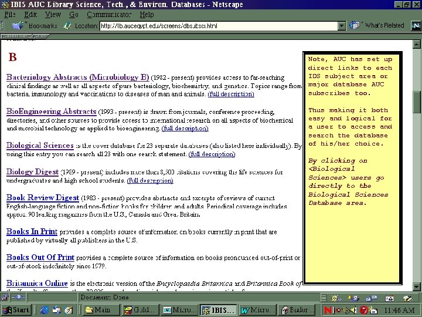Open Navigator from component bar ship wheel
The image size is (422, 317).
[x=335, y=298]
